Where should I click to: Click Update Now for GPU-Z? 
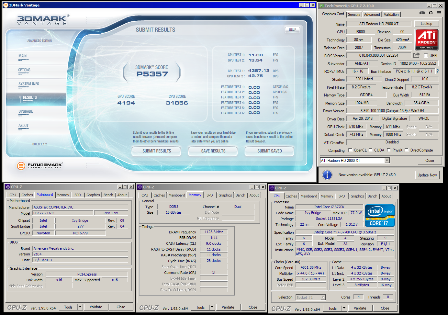tap(427, 175)
